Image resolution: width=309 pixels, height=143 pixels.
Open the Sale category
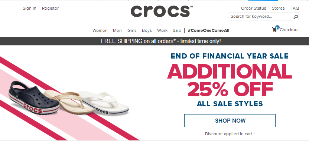pos(177,30)
